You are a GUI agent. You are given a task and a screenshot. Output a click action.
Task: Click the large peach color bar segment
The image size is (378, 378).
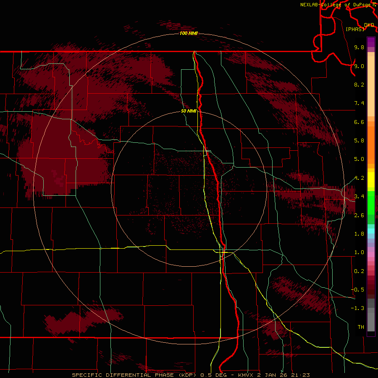point(371,87)
